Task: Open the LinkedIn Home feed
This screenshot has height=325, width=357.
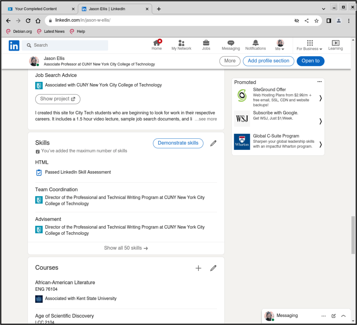Action: pos(156,45)
